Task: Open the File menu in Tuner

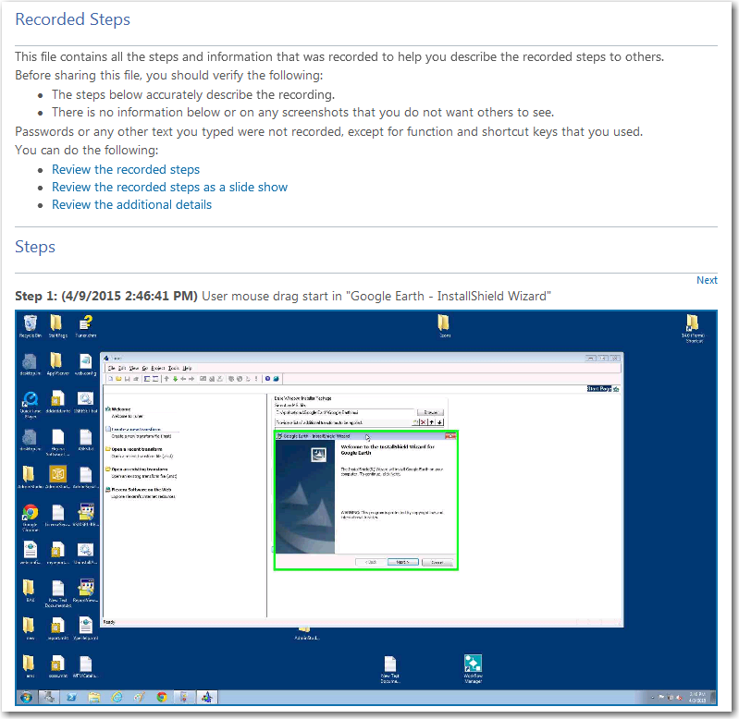Action: pyautogui.click(x=112, y=368)
